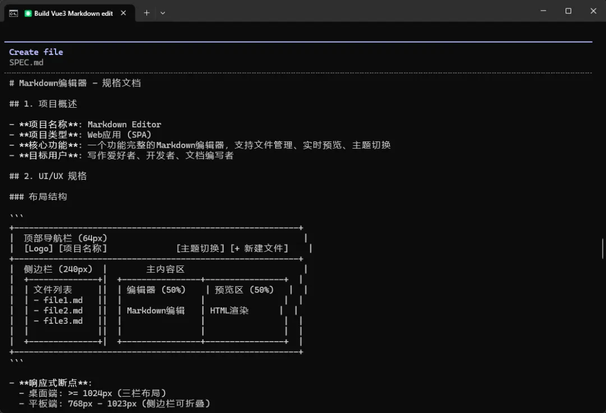The height and width of the screenshot is (413, 606).
Task: Click the '项目类型: Web应用 (SPA)' line
Action: tap(80, 135)
